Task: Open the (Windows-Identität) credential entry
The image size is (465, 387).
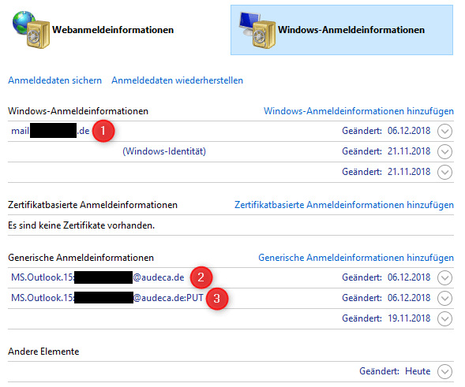Action: pos(164,151)
